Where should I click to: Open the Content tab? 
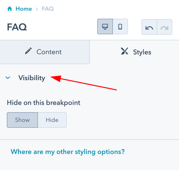click(45, 52)
